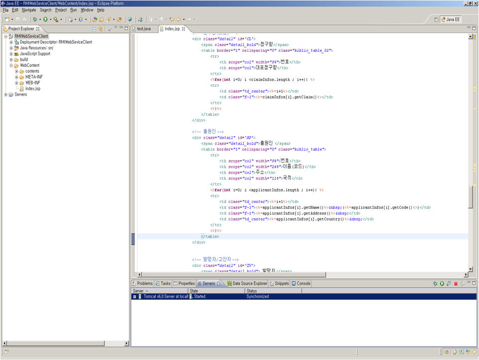Select index.jsp in the Project Explorer
The width and height of the screenshot is (479, 360).
(32, 88)
